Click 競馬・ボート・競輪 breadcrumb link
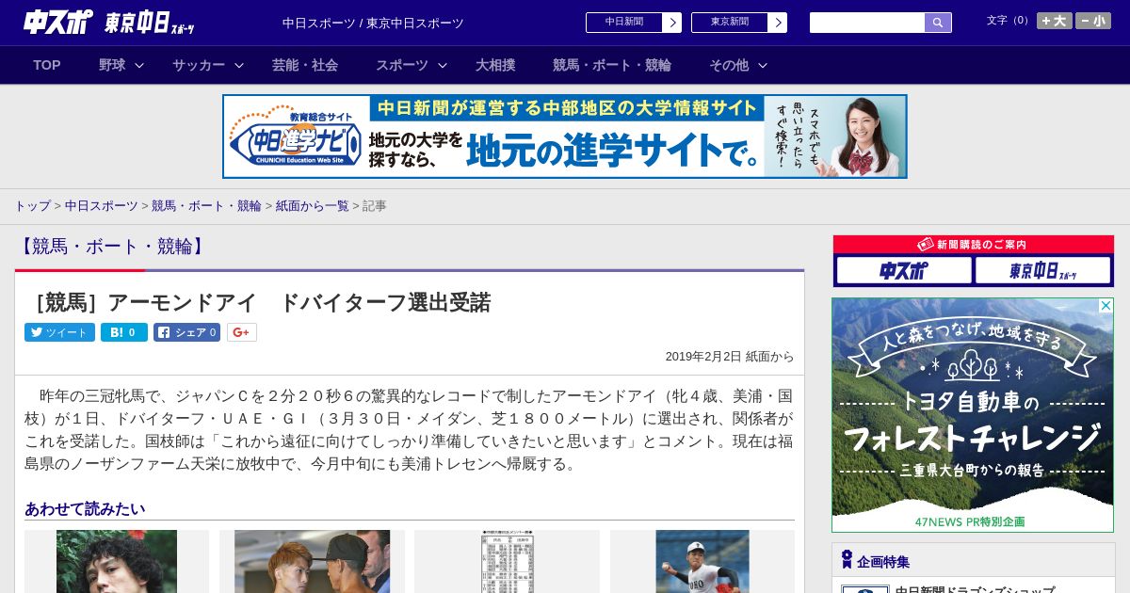Viewport: 1130px width, 593px height. click(x=206, y=205)
